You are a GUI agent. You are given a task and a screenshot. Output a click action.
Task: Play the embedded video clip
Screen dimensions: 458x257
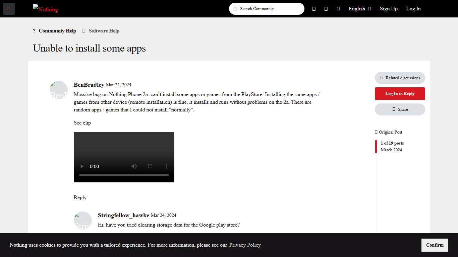[x=81, y=166]
